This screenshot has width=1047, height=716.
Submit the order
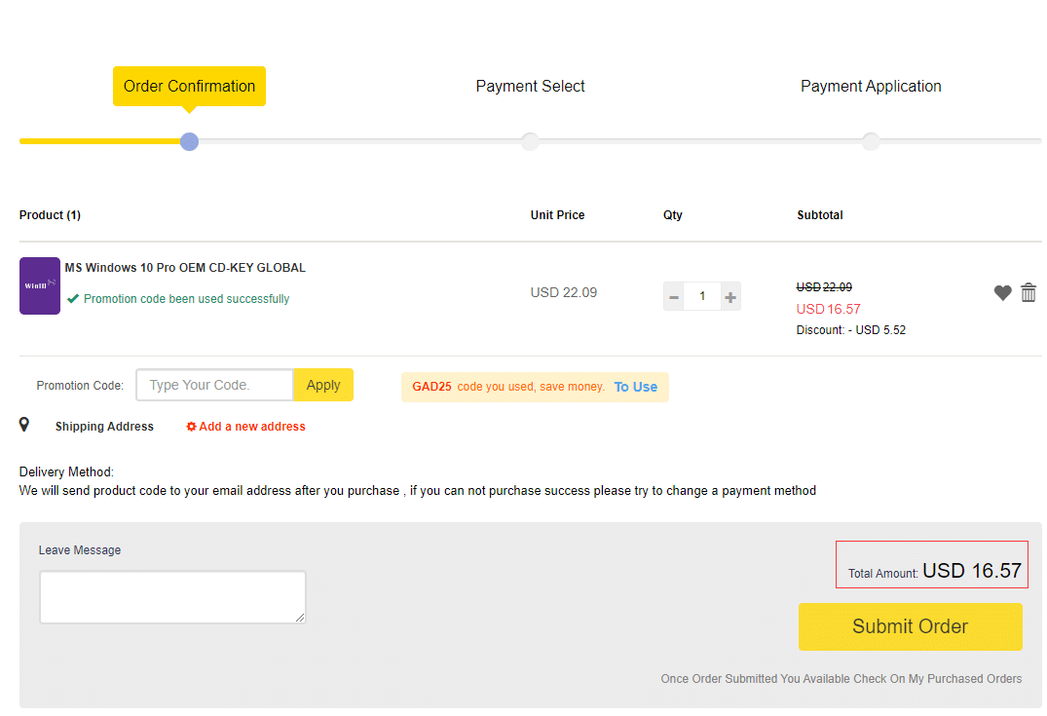[910, 626]
